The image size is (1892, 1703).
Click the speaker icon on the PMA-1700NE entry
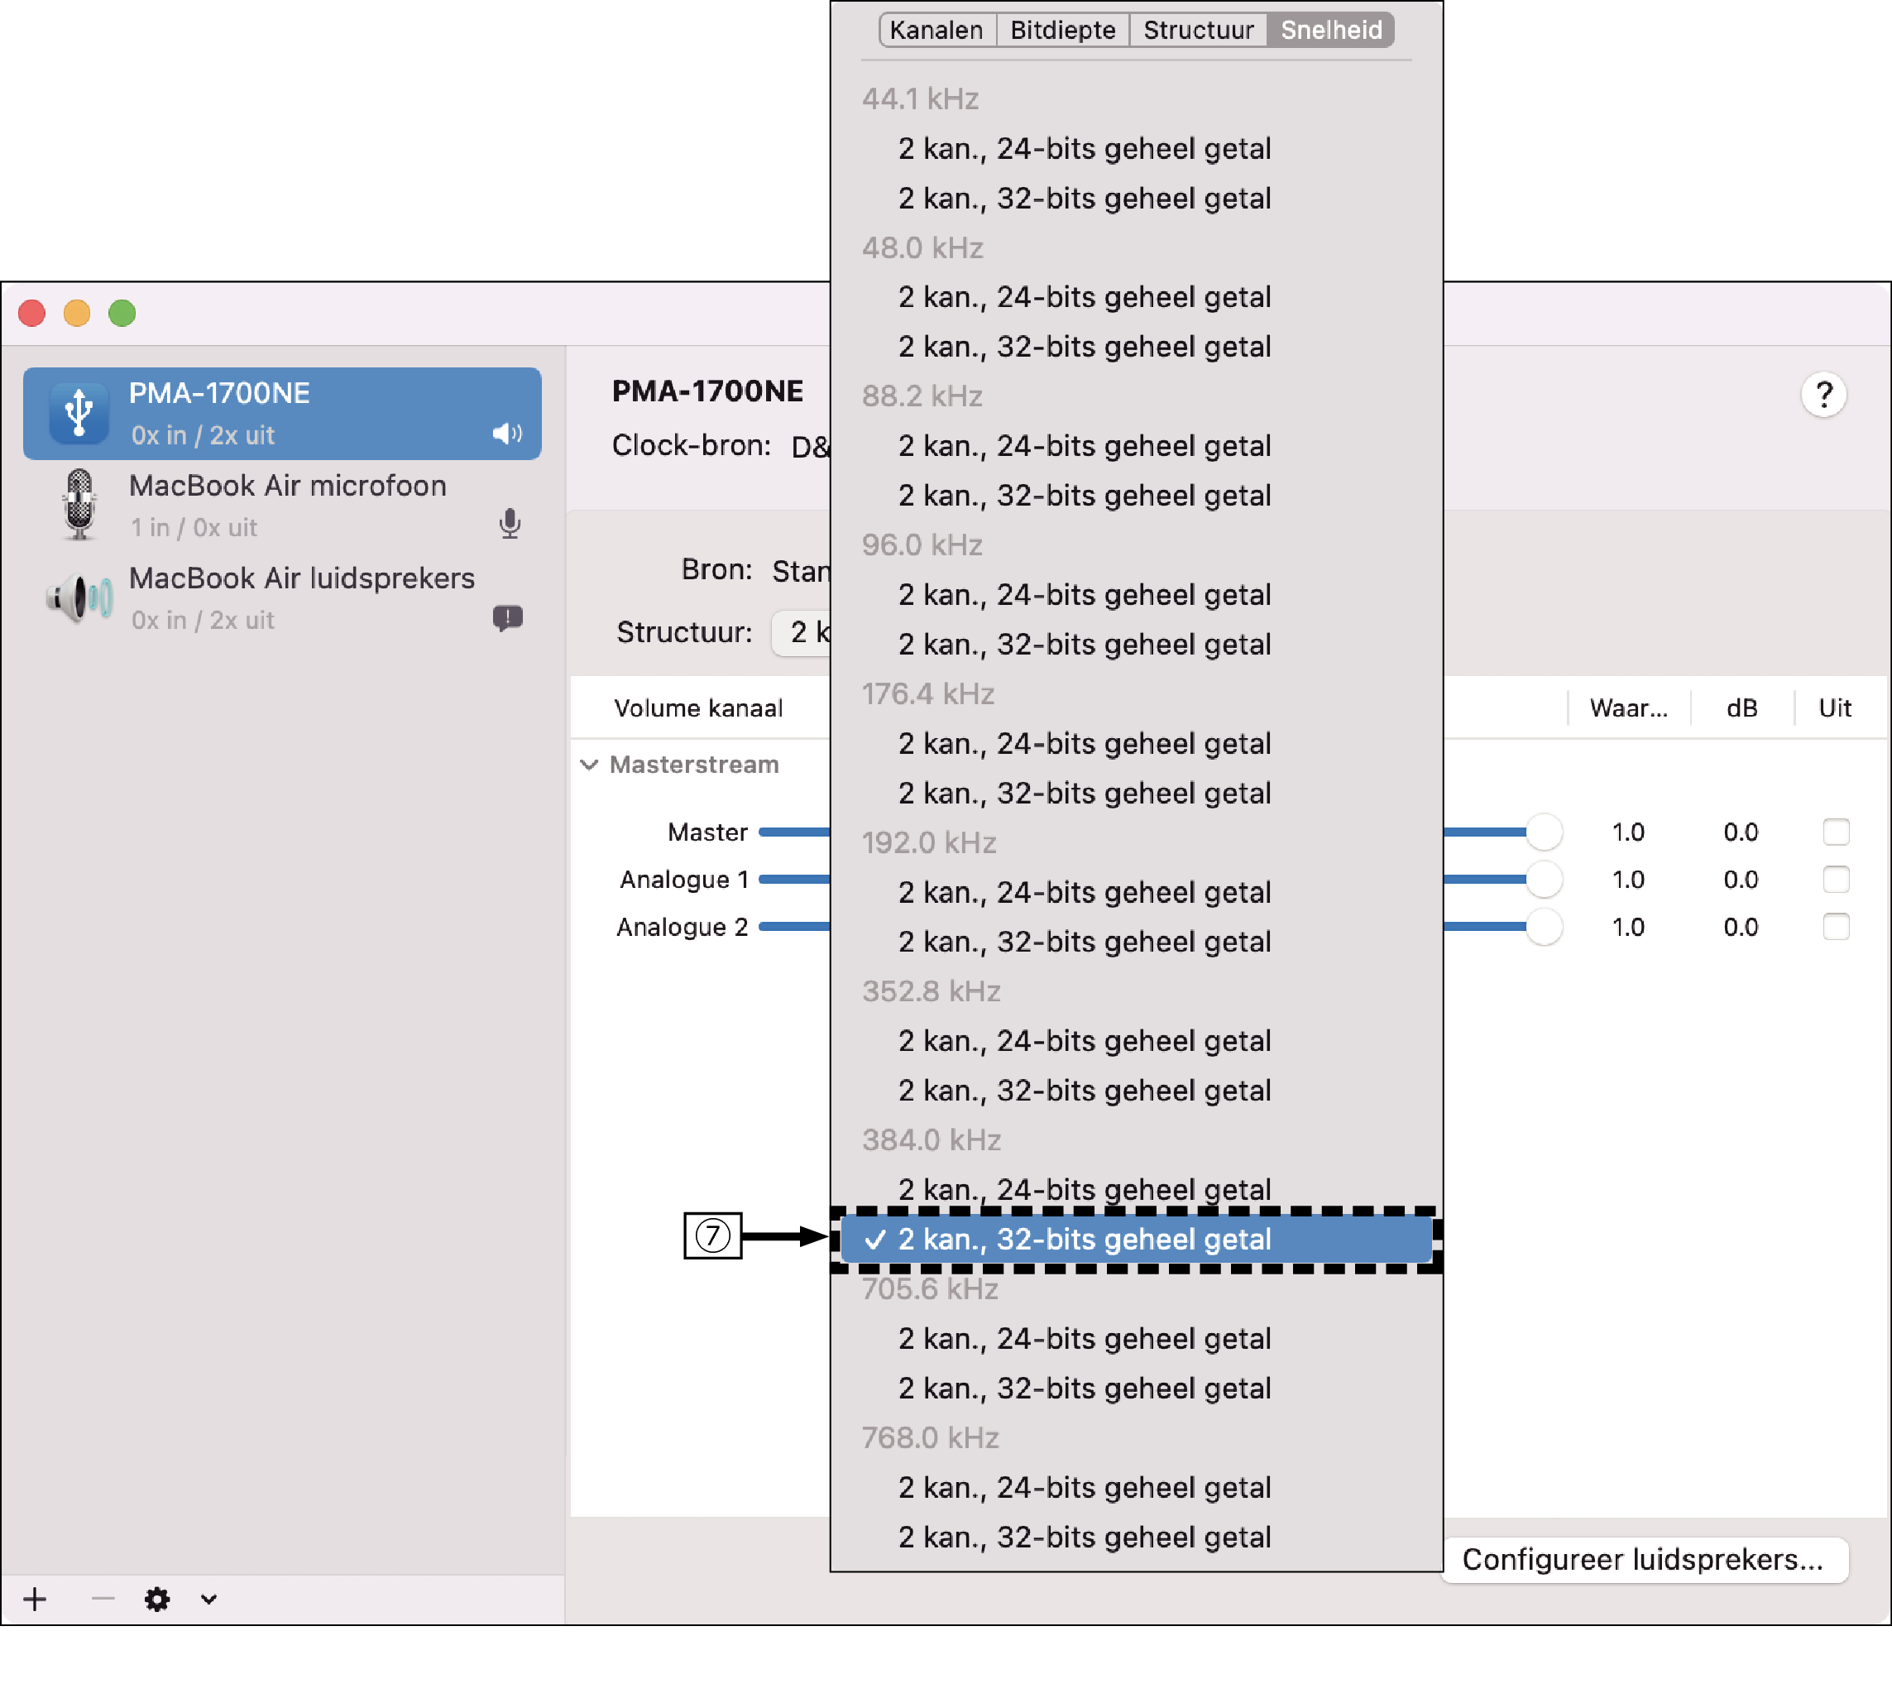508,432
